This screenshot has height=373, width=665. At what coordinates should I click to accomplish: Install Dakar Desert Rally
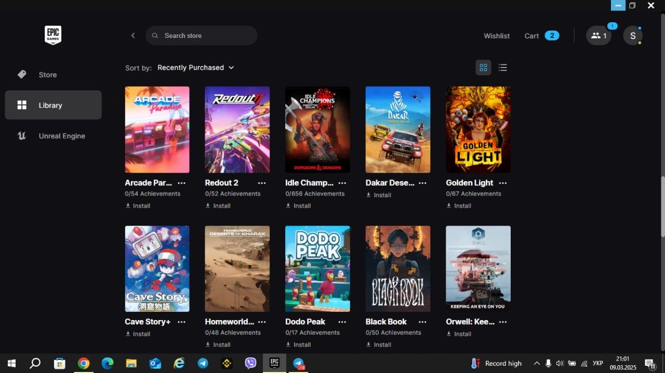pyautogui.click(x=379, y=195)
